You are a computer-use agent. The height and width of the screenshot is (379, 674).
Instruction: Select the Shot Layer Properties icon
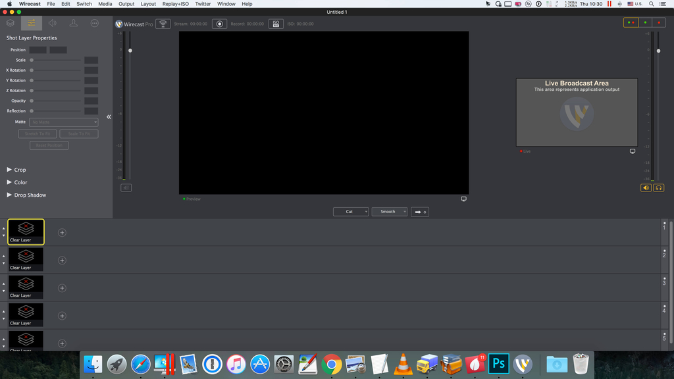[x=30, y=23]
